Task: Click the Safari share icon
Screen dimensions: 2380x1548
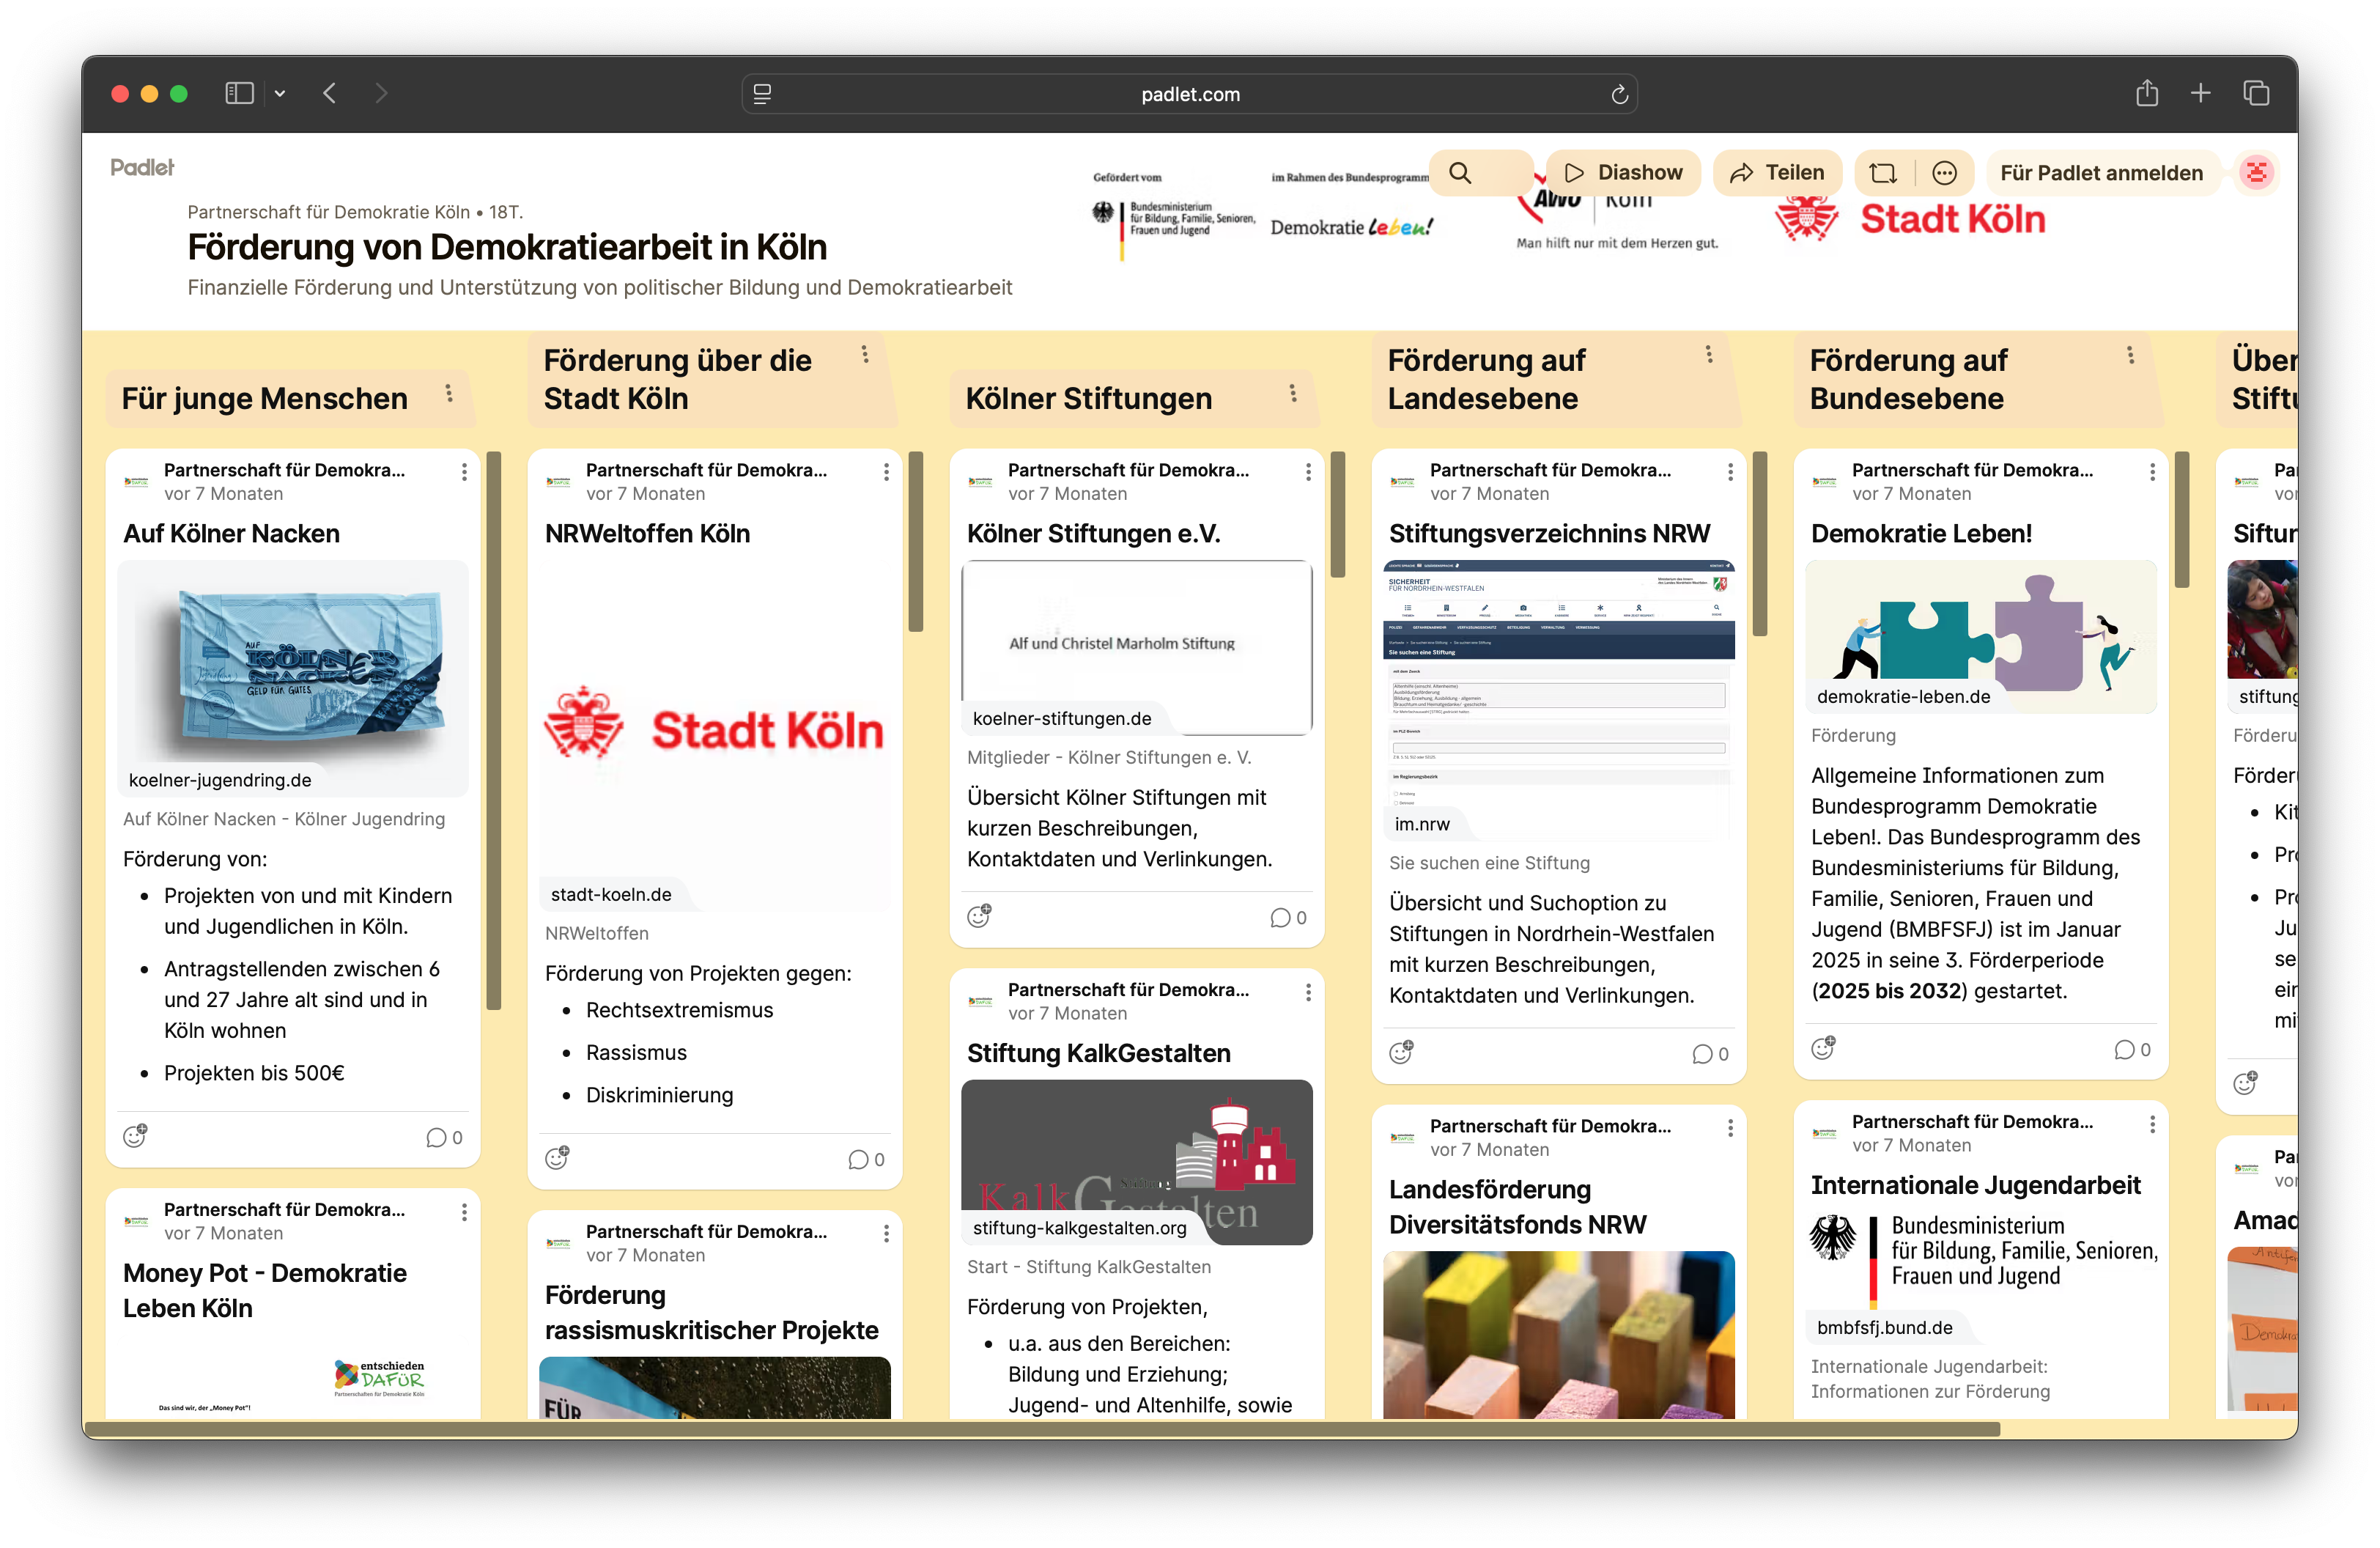Action: coord(2147,93)
